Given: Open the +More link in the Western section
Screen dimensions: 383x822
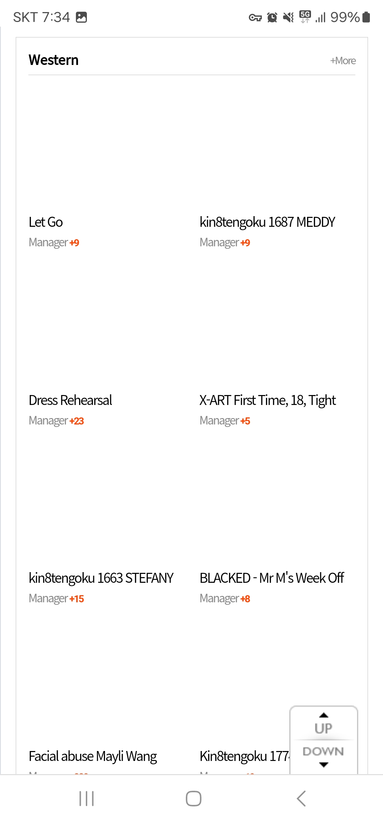Looking at the screenshot, I should point(343,61).
